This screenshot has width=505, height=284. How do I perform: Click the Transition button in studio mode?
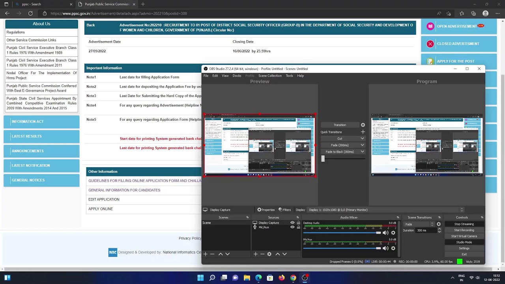pos(340,125)
